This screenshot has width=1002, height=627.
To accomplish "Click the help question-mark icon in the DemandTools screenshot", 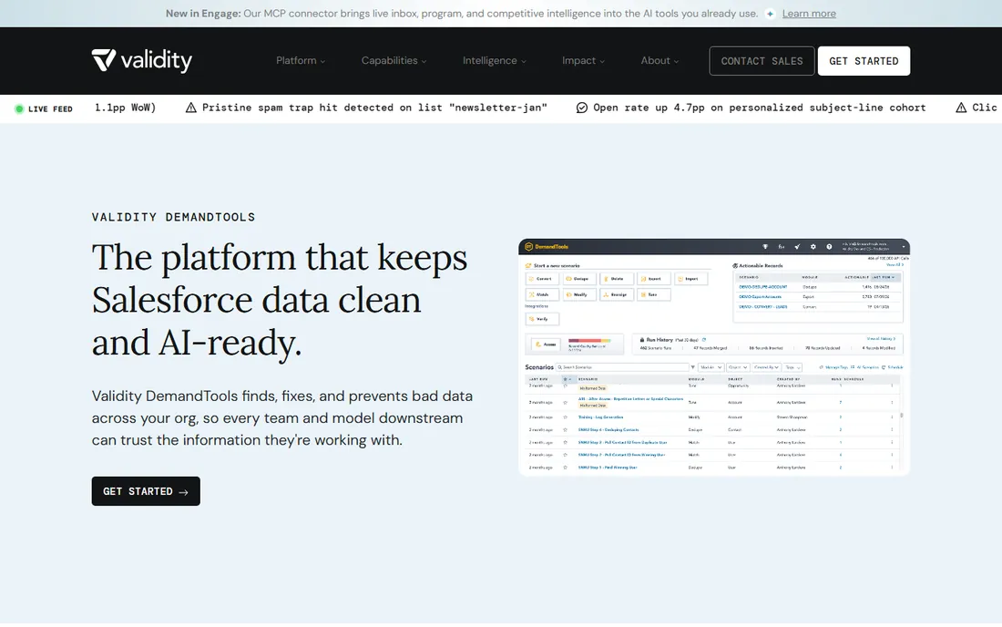I will click(830, 247).
